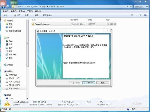Image resolution: width=150 pixels, height=112 pixels.
Task: Select I7-PC under network
Action: (x=11, y=99)
